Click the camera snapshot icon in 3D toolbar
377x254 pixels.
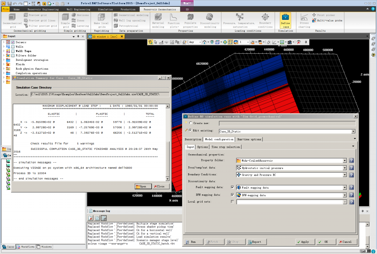[290, 42]
